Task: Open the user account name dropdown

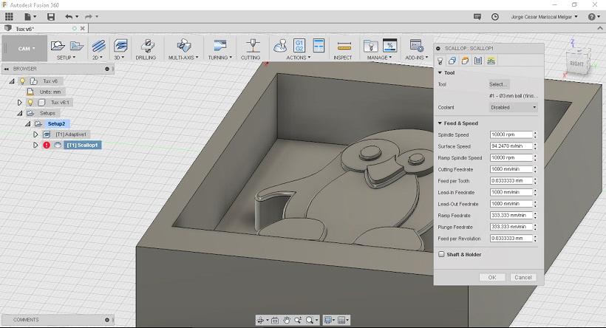Action: (544, 16)
